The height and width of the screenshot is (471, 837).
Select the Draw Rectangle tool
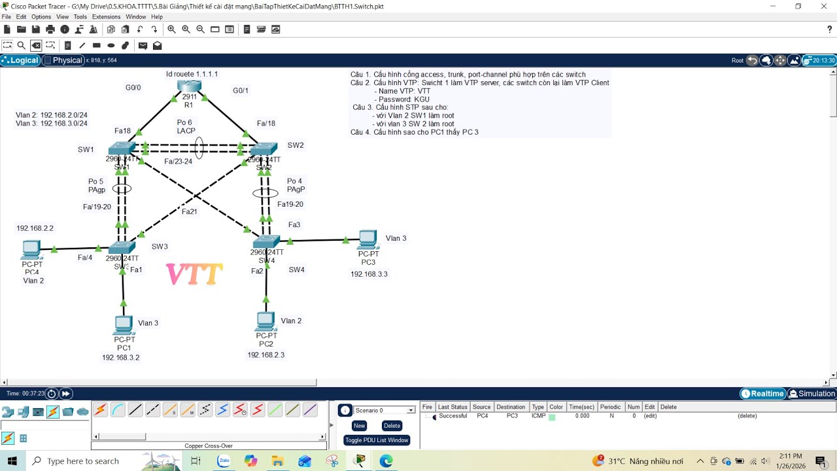(x=96, y=46)
